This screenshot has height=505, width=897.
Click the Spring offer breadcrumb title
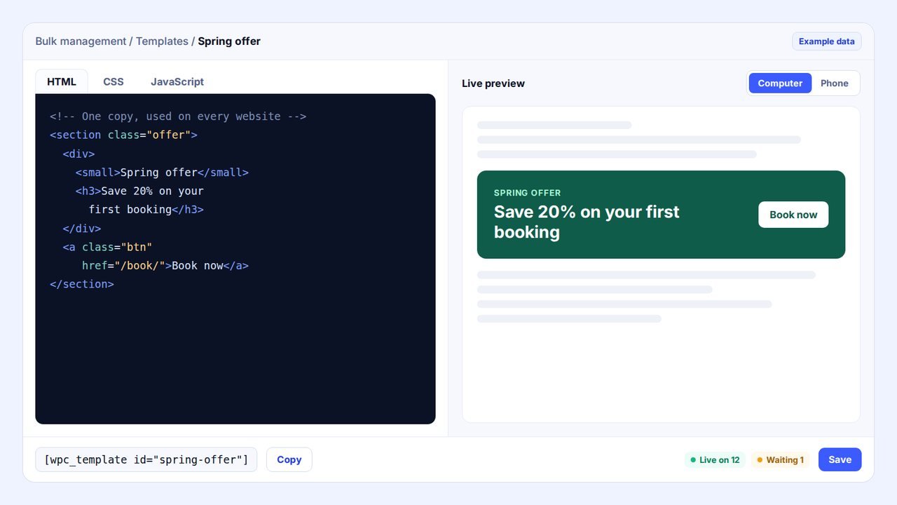[229, 41]
